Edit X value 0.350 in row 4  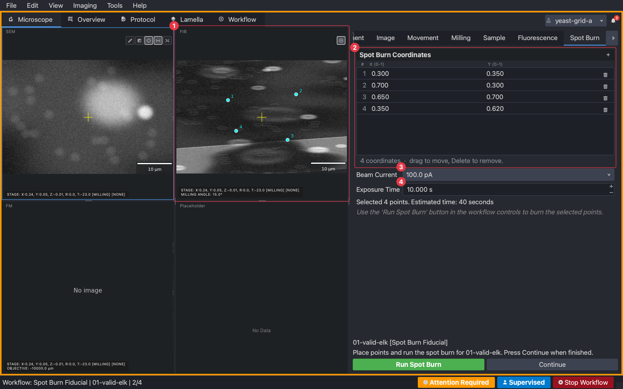(380, 109)
